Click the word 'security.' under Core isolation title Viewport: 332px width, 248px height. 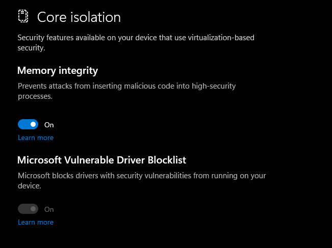click(32, 48)
